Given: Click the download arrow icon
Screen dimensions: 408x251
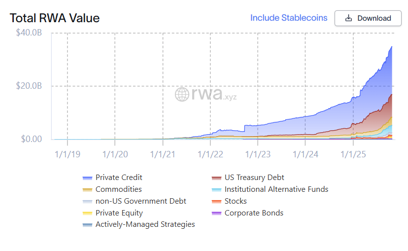Looking at the screenshot, I should click(348, 18).
